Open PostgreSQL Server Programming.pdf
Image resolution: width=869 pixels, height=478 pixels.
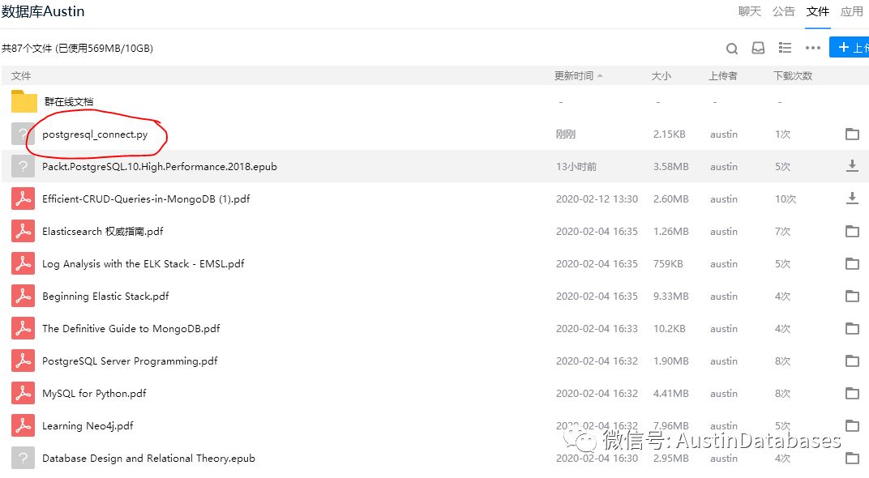pyautogui.click(x=130, y=361)
